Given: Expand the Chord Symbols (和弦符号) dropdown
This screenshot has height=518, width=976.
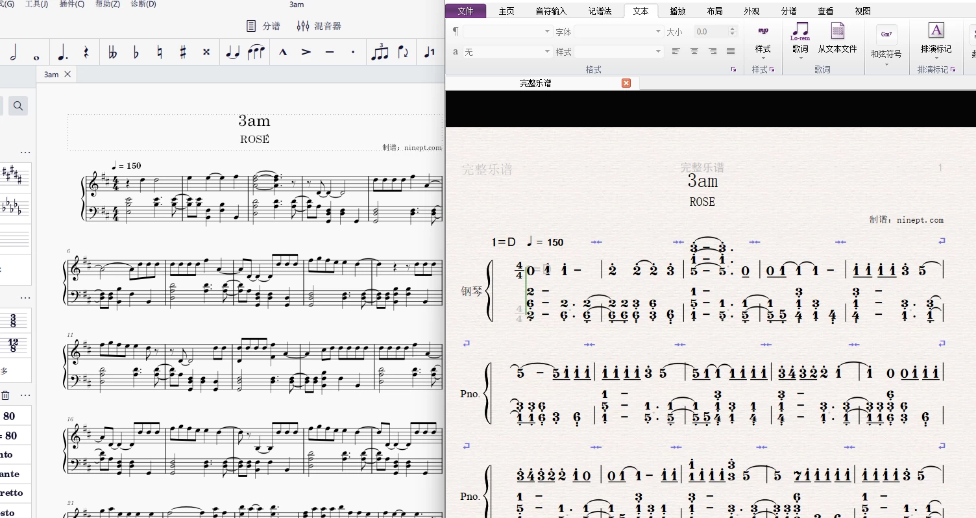Looking at the screenshot, I should point(886,64).
